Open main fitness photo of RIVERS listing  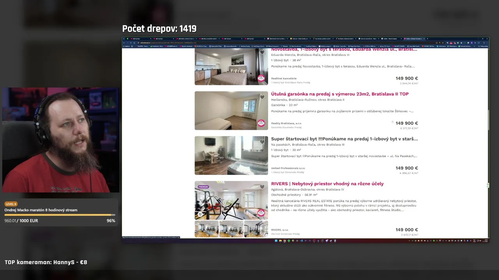(231, 200)
